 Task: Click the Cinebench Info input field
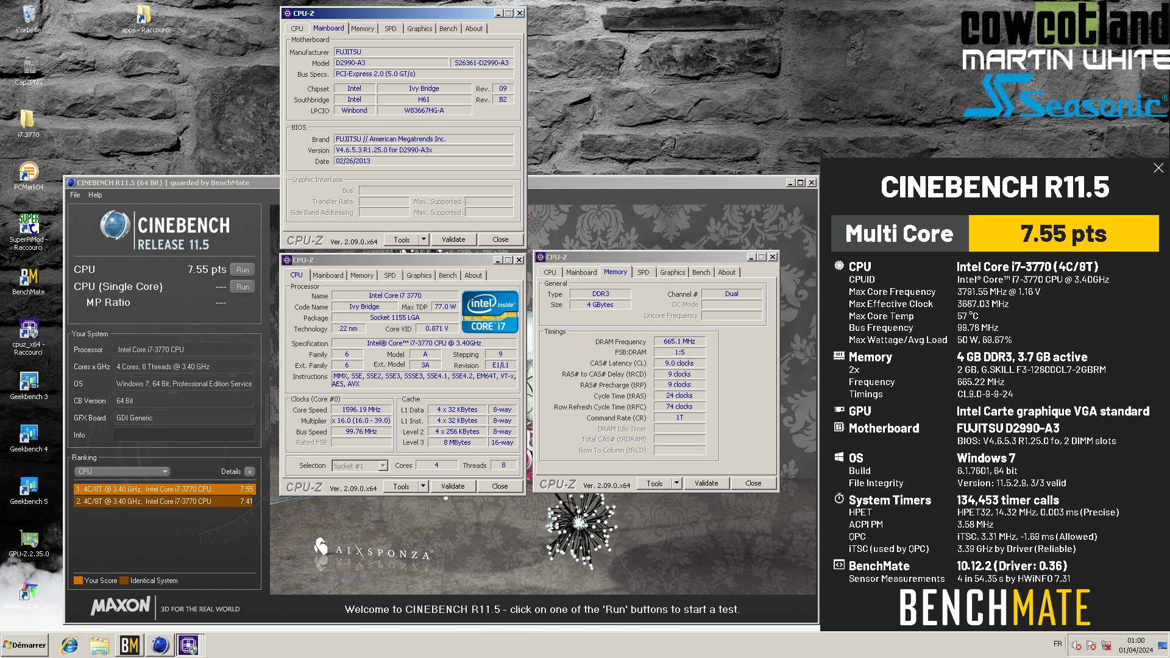(x=184, y=435)
